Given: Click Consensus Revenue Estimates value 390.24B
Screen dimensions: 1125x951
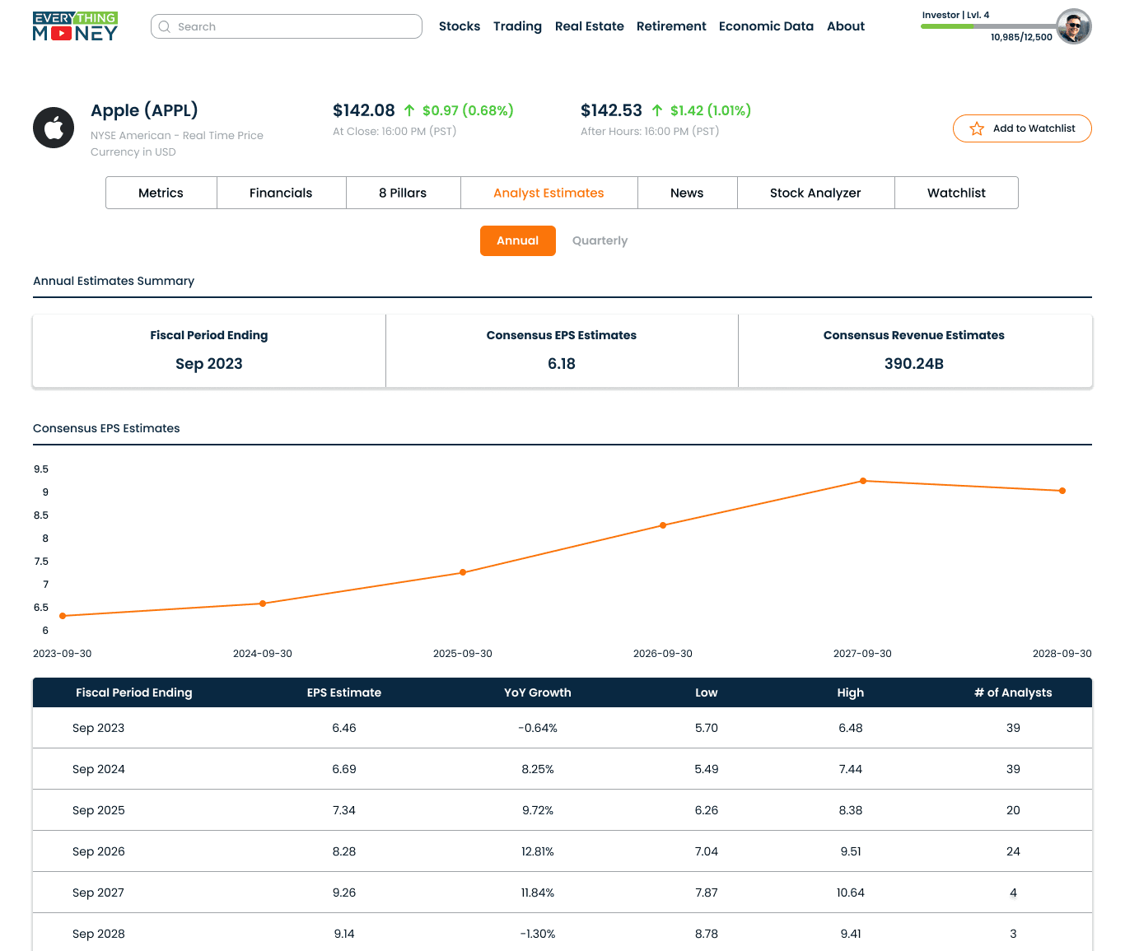Looking at the screenshot, I should click(914, 364).
